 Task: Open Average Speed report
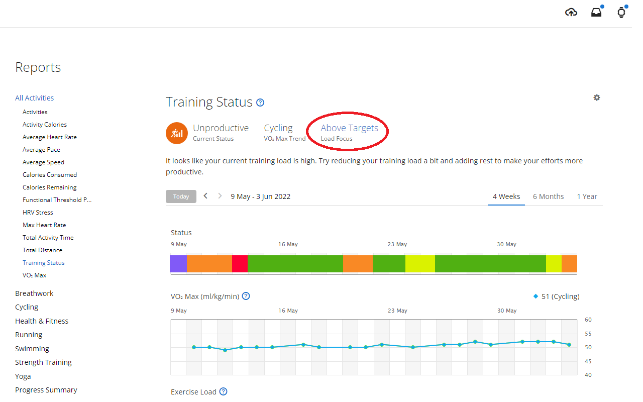coord(43,162)
